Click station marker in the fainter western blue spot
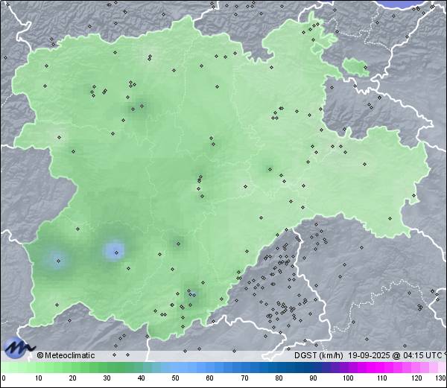This screenshot has height=388, width=447. coord(58,261)
